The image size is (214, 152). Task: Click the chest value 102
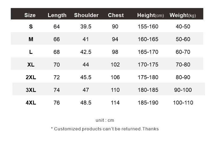click(115, 64)
